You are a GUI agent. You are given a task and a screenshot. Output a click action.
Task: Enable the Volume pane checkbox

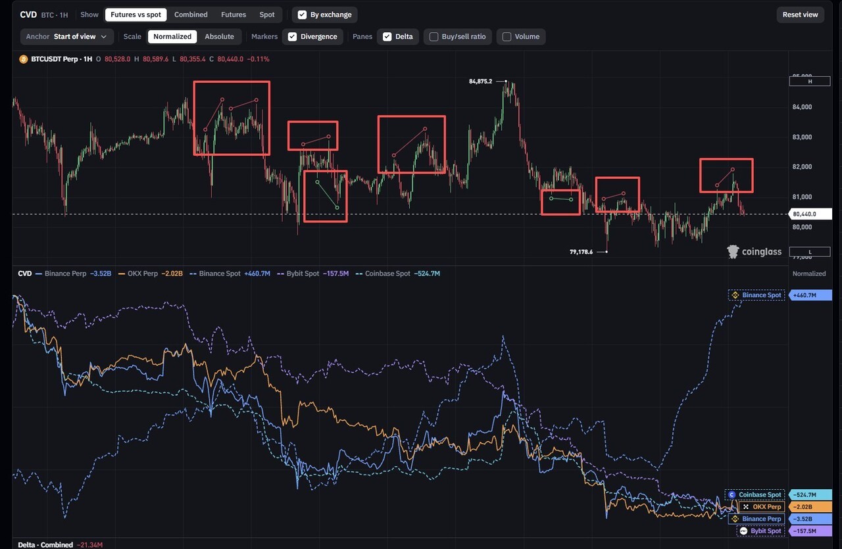(520, 37)
